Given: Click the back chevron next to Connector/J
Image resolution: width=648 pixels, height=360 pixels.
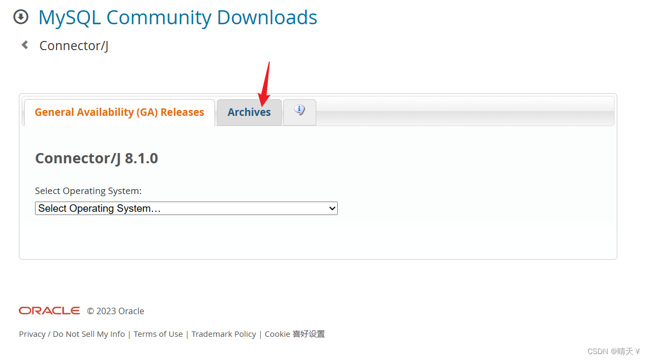Looking at the screenshot, I should 25,45.
